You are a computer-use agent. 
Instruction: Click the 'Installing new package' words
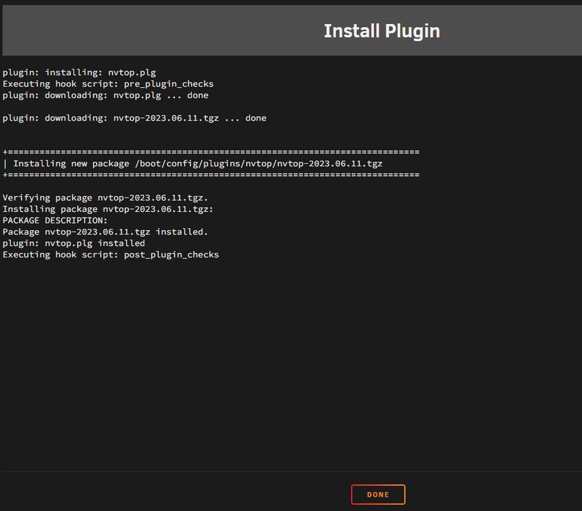[71, 164]
